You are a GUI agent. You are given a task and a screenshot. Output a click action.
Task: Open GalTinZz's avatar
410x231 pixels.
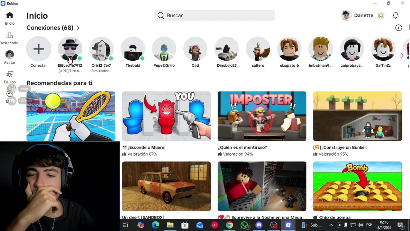click(x=383, y=49)
